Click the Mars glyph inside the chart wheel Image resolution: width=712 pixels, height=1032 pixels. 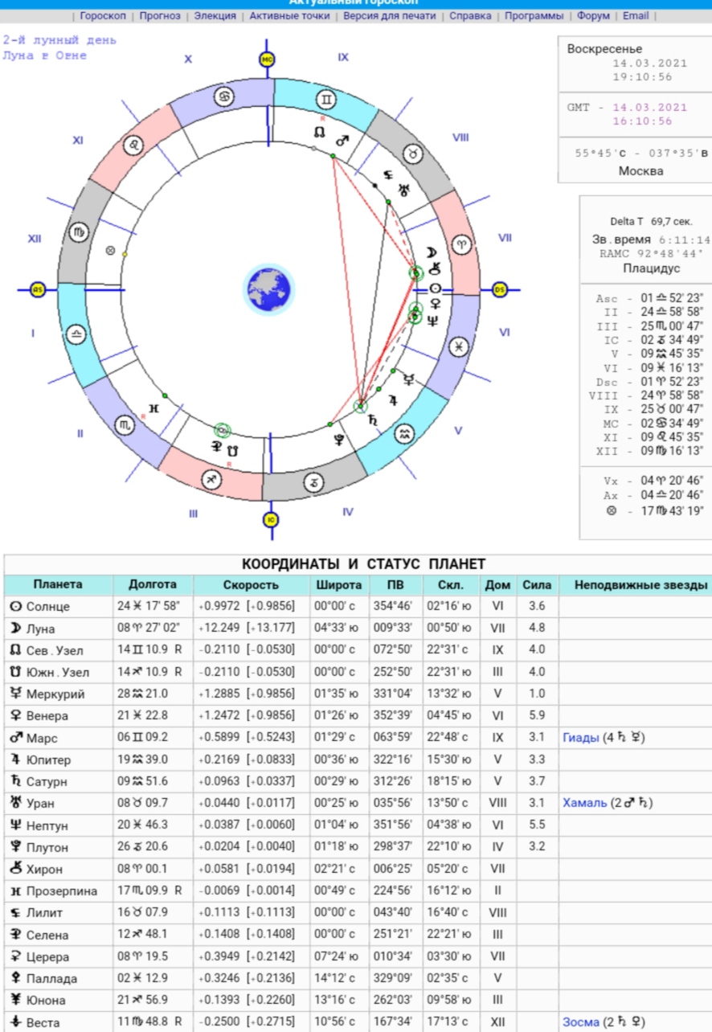[343, 140]
